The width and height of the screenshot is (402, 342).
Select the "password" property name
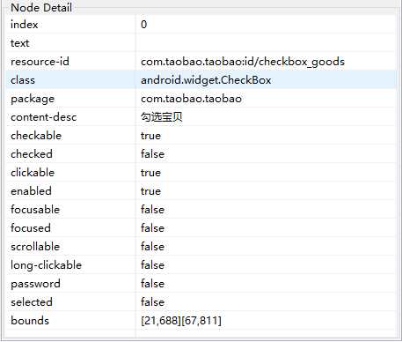(x=35, y=284)
